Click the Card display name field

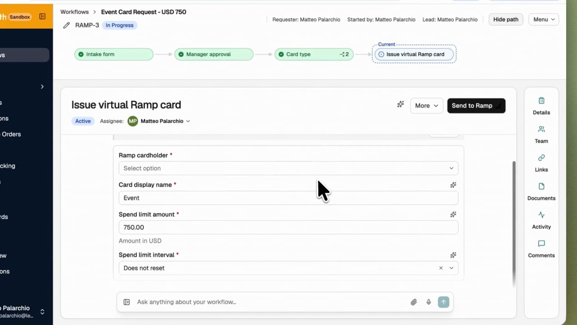pos(288,198)
